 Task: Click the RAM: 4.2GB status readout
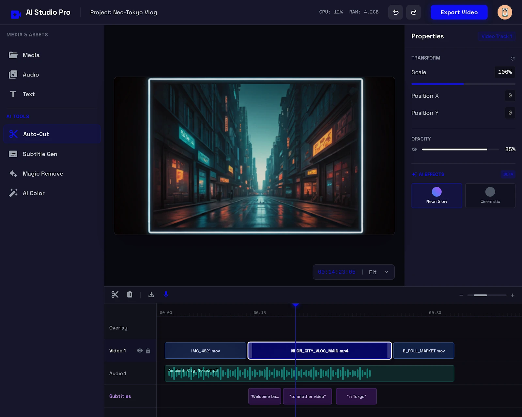364,12
